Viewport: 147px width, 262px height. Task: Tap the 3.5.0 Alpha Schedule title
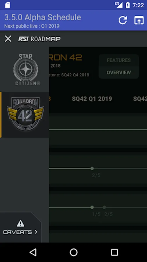(43, 17)
